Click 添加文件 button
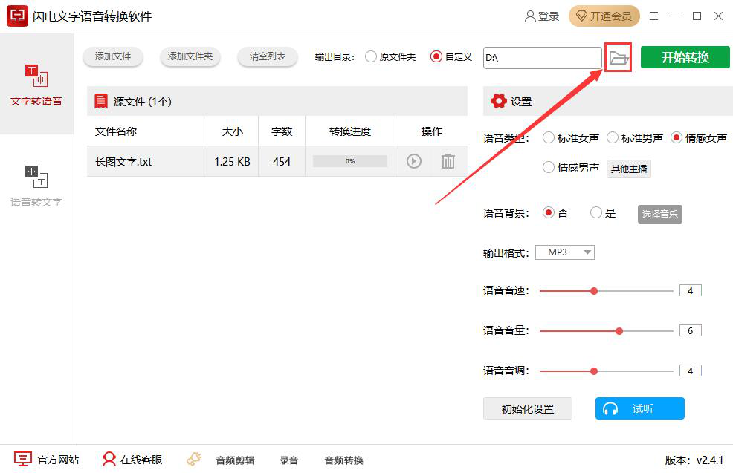This screenshot has width=733, height=473. click(113, 57)
